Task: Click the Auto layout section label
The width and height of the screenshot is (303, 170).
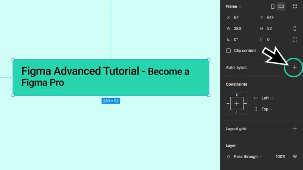Action: click(236, 68)
